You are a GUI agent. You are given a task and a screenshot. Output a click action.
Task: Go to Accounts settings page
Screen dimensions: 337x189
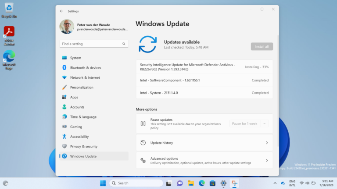point(77,107)
